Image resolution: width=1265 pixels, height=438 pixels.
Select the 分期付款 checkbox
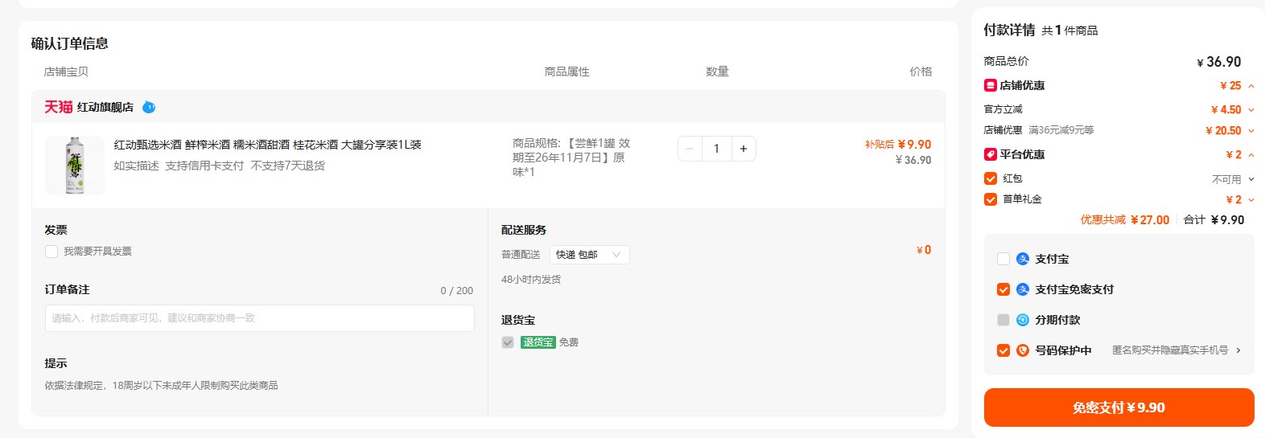click(1003, 320)
